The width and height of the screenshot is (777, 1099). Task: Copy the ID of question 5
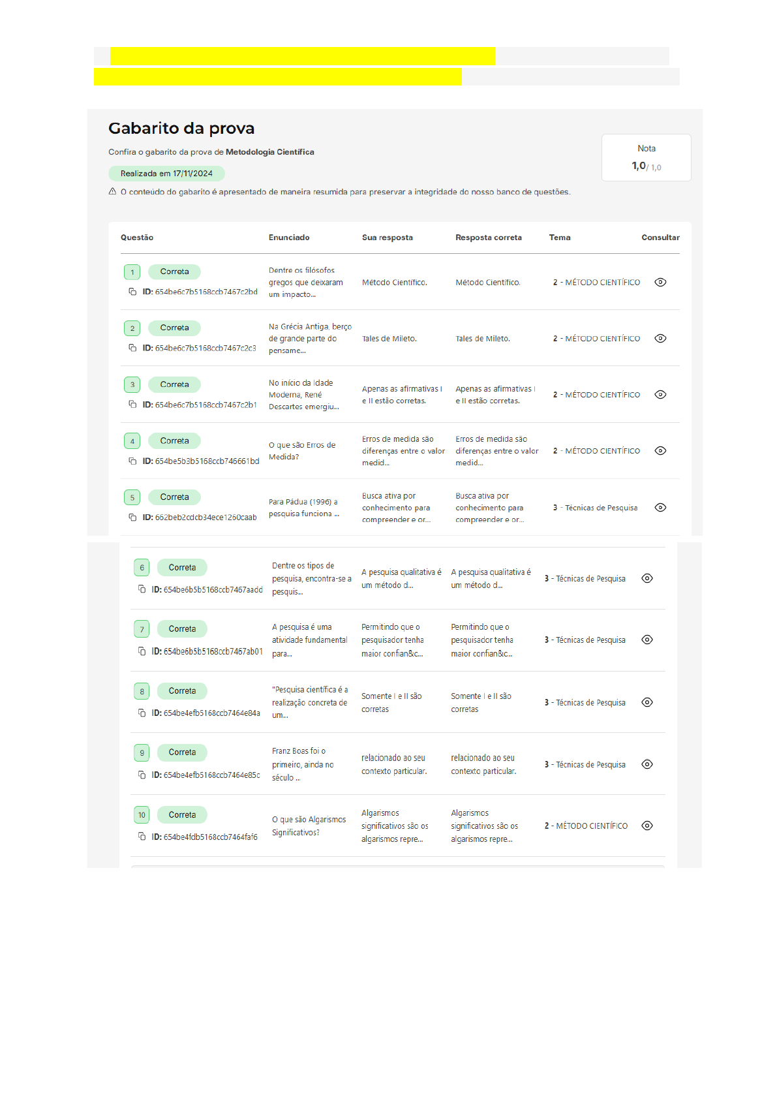tap(132, 517)
